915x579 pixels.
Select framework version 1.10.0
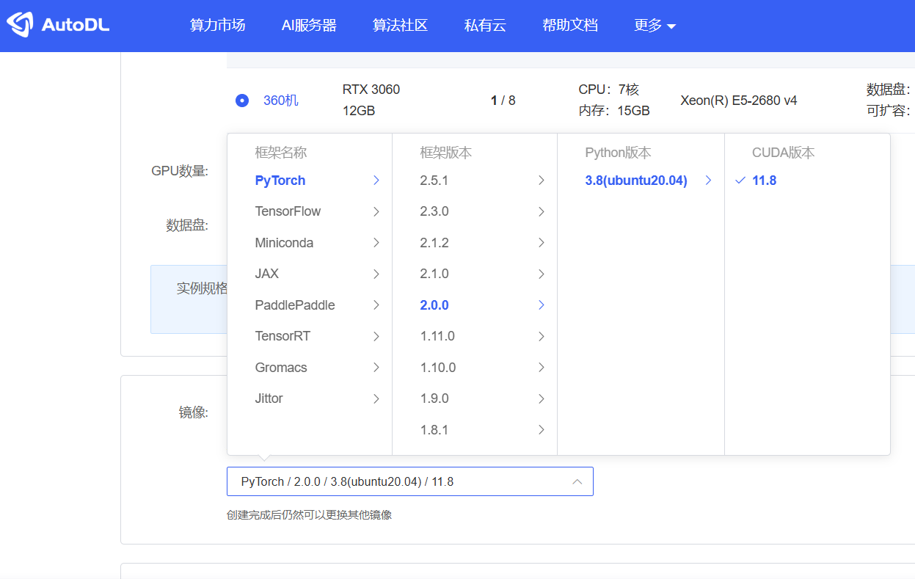pos(437,368)
